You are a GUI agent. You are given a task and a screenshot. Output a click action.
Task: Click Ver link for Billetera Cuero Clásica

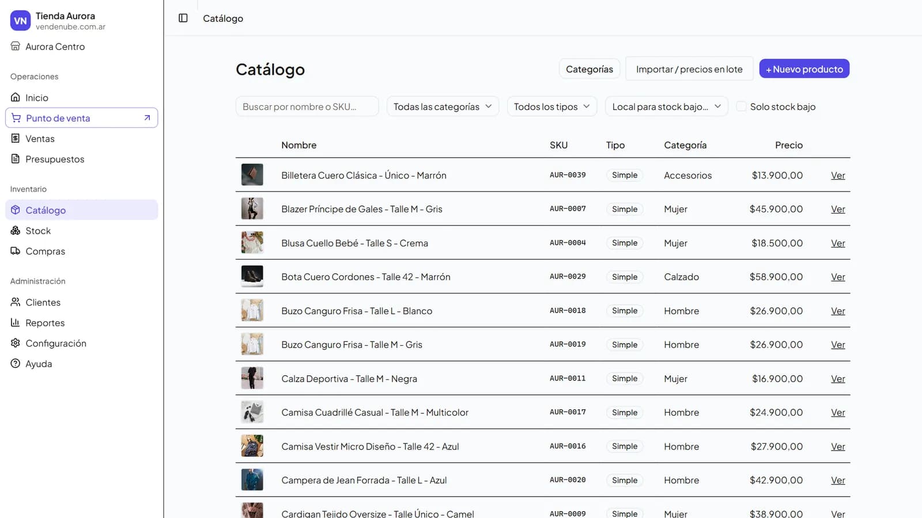pyautogui.click(x=838, y=175)
